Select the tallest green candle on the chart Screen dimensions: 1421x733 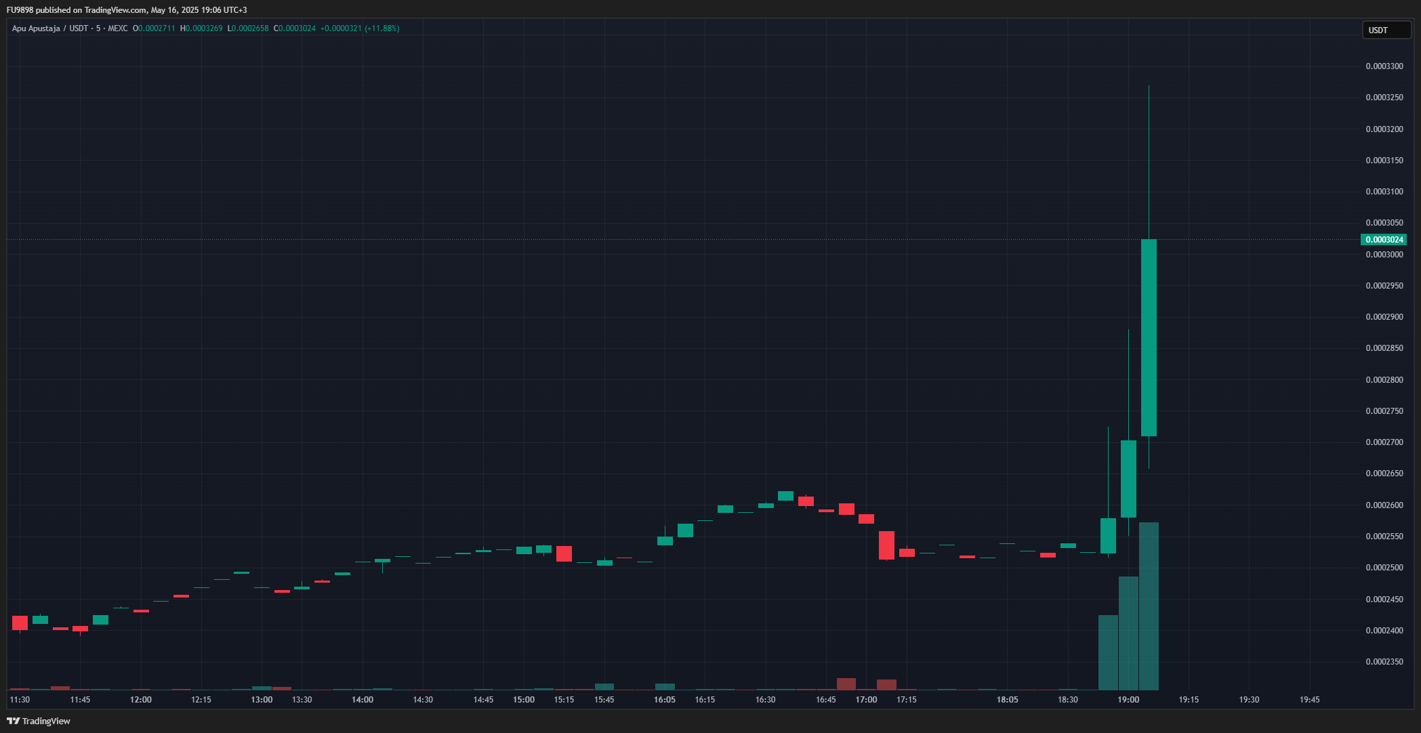[x=1149, y=337]
